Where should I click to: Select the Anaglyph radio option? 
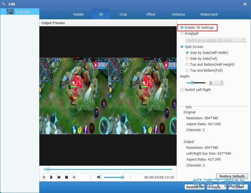(182, 33)
